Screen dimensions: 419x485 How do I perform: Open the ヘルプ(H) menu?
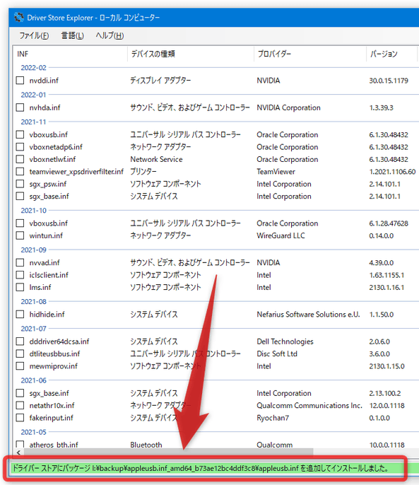[x=110, y=35]
